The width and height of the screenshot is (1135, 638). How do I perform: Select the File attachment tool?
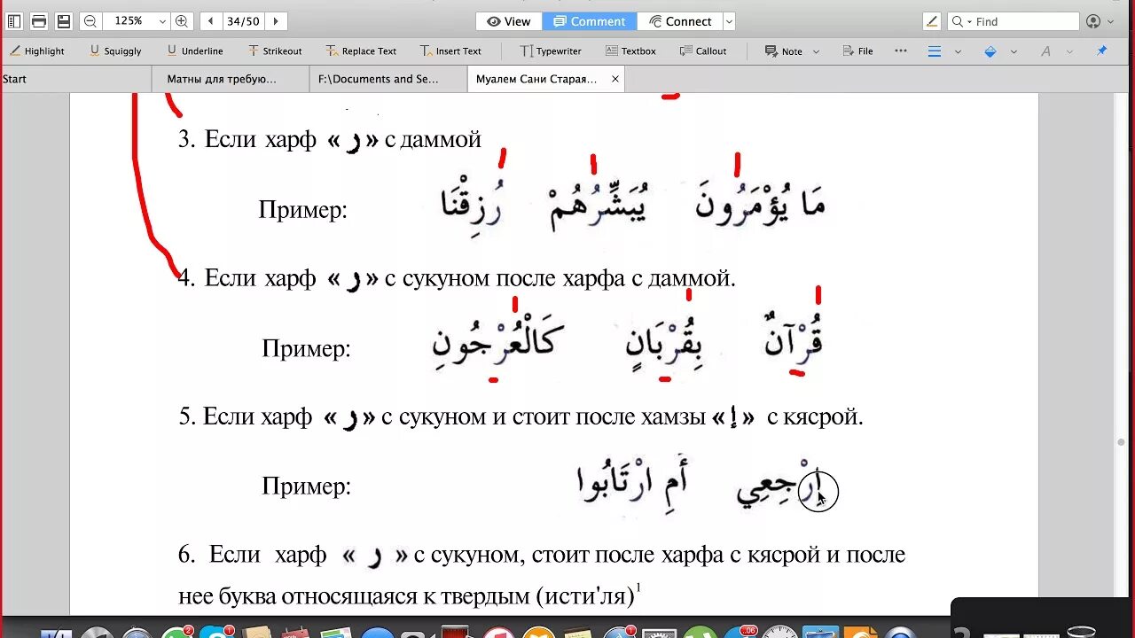(x=857, y=51)
